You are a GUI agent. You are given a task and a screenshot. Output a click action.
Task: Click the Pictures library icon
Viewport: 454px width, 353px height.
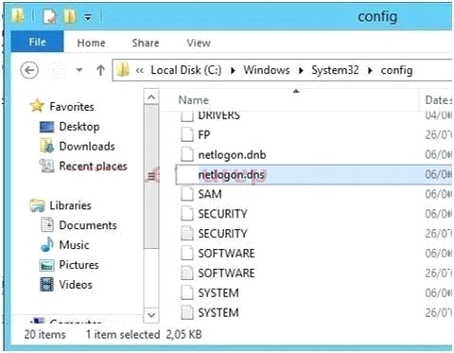click(46, 265)
